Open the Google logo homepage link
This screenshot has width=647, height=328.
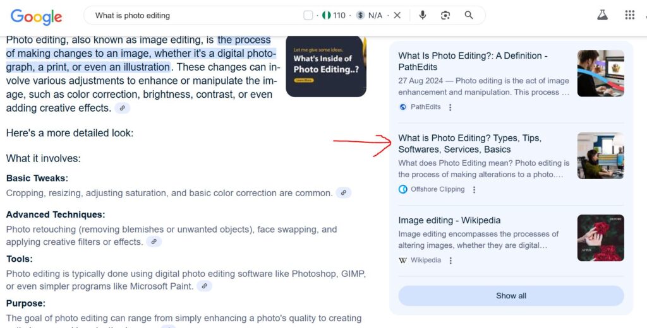coord(36,16)
